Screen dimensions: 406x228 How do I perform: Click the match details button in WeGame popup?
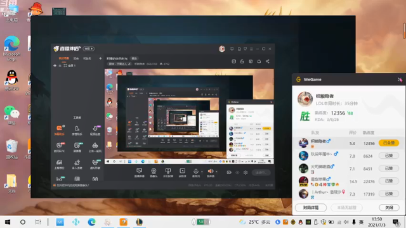(x=311, y=208)
